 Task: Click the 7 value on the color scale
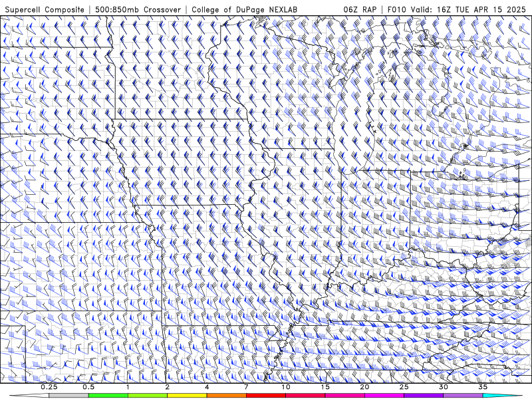coord(246,387)
